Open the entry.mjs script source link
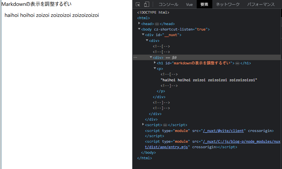The width and height of the screenshot is (282, 169). coord(213,144)
